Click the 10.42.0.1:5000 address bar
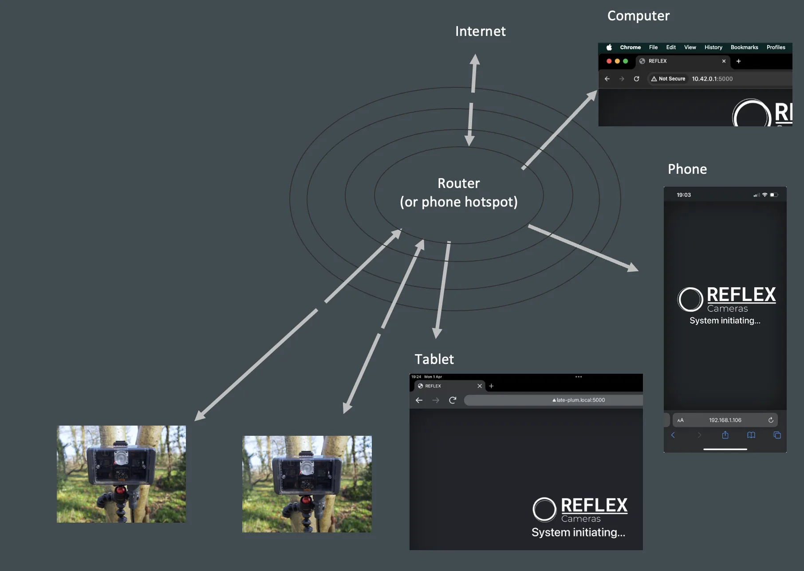Screen dimensions: 804x571 712,79
